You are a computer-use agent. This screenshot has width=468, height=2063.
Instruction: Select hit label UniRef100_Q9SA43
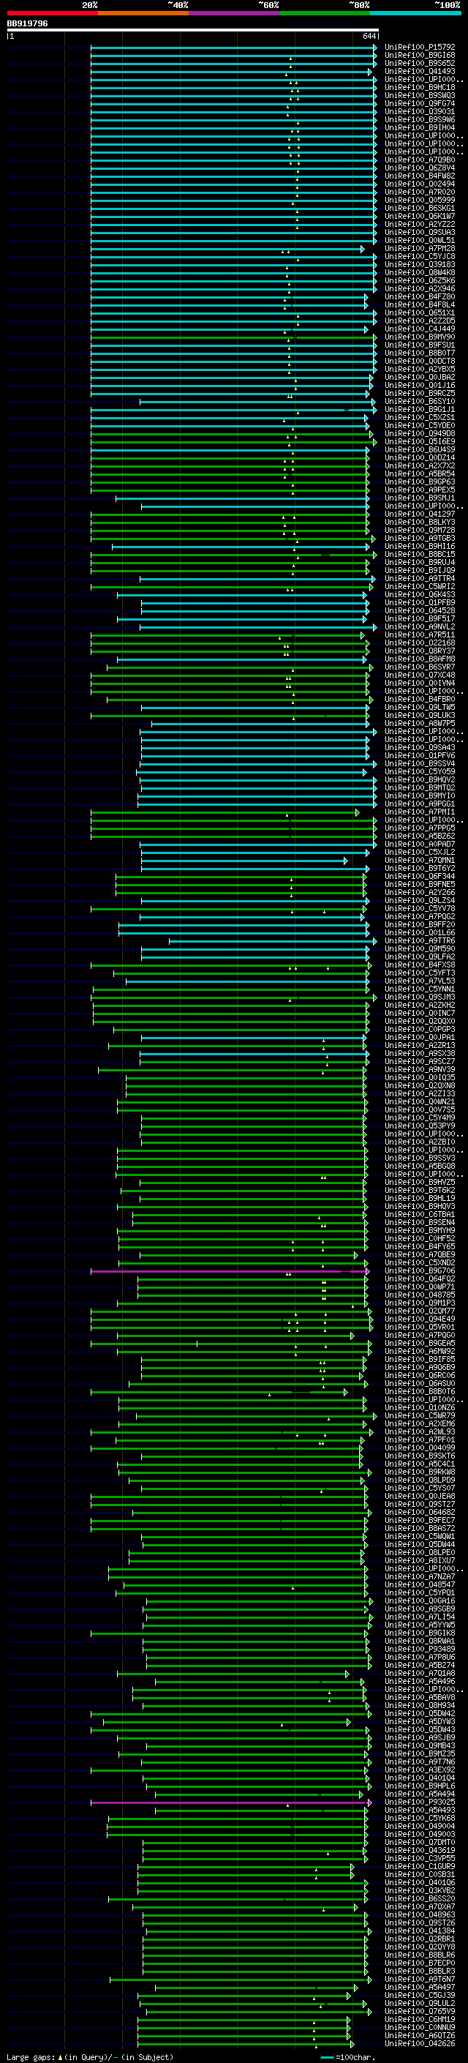[420, 747]
